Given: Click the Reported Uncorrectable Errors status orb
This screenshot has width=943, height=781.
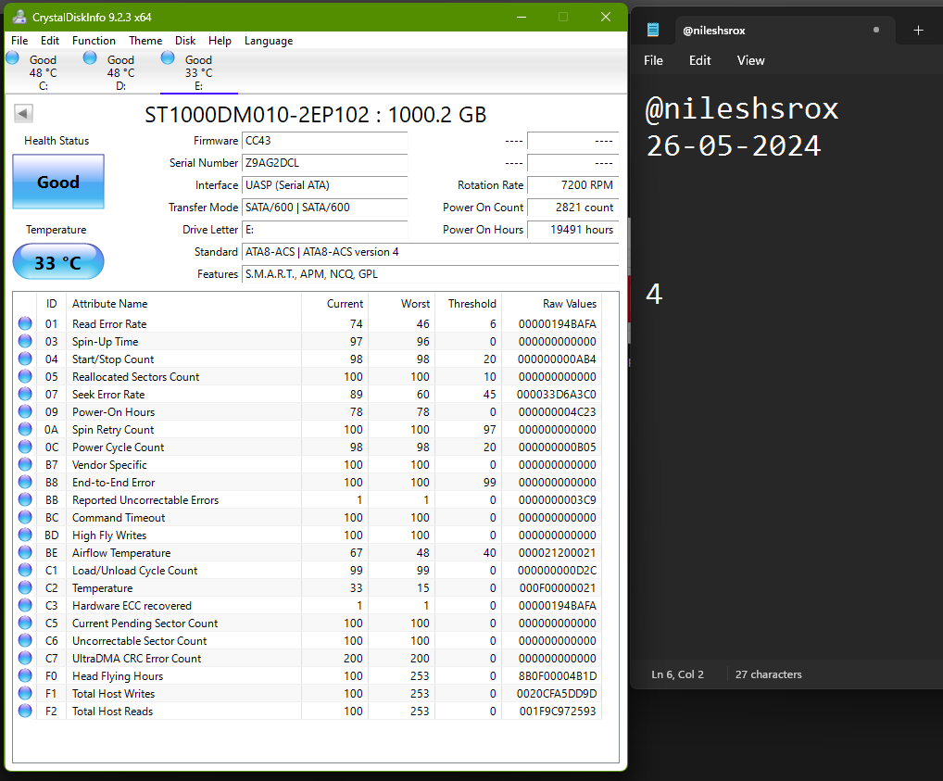Looking at the screenshot, I should (x=25, y=500).
